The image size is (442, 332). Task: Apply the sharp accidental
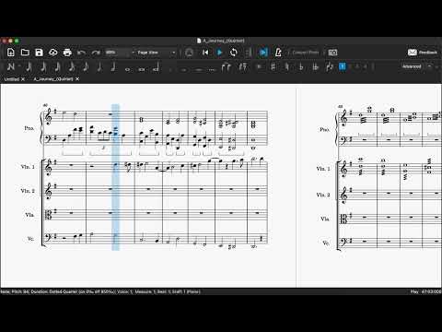point(273,66)
